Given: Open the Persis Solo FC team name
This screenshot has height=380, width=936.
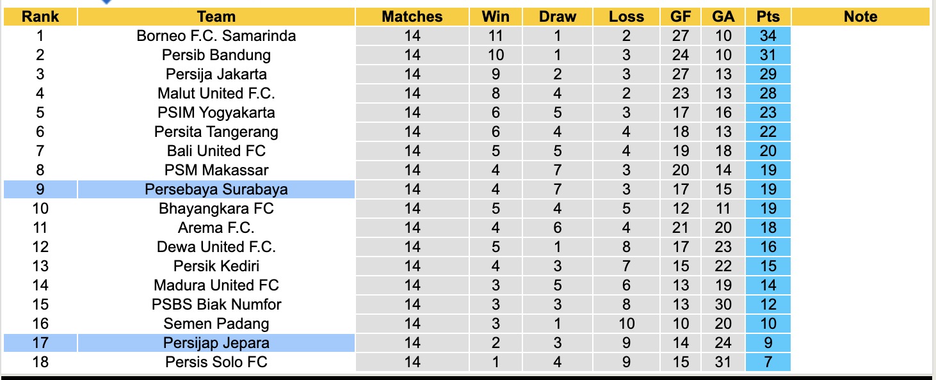Looking at the screenshot, I should point(216,362).
